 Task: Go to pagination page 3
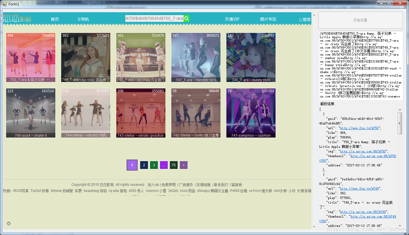pyautogui.click(x=154, y=165)
